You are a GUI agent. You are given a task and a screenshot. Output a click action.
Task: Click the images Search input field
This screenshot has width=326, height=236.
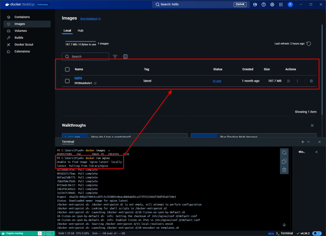pos(85,57)
